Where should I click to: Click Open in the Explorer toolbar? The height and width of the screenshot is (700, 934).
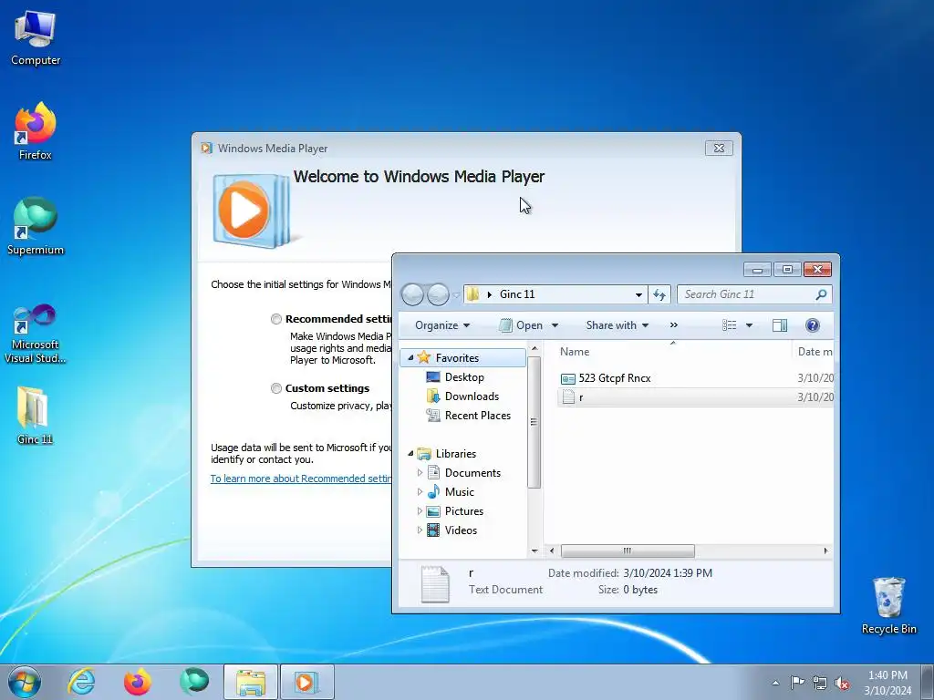pos(522,325)
